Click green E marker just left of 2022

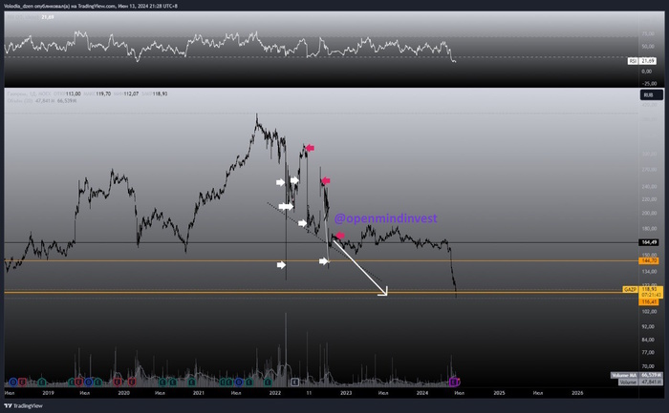coord(268,382)
